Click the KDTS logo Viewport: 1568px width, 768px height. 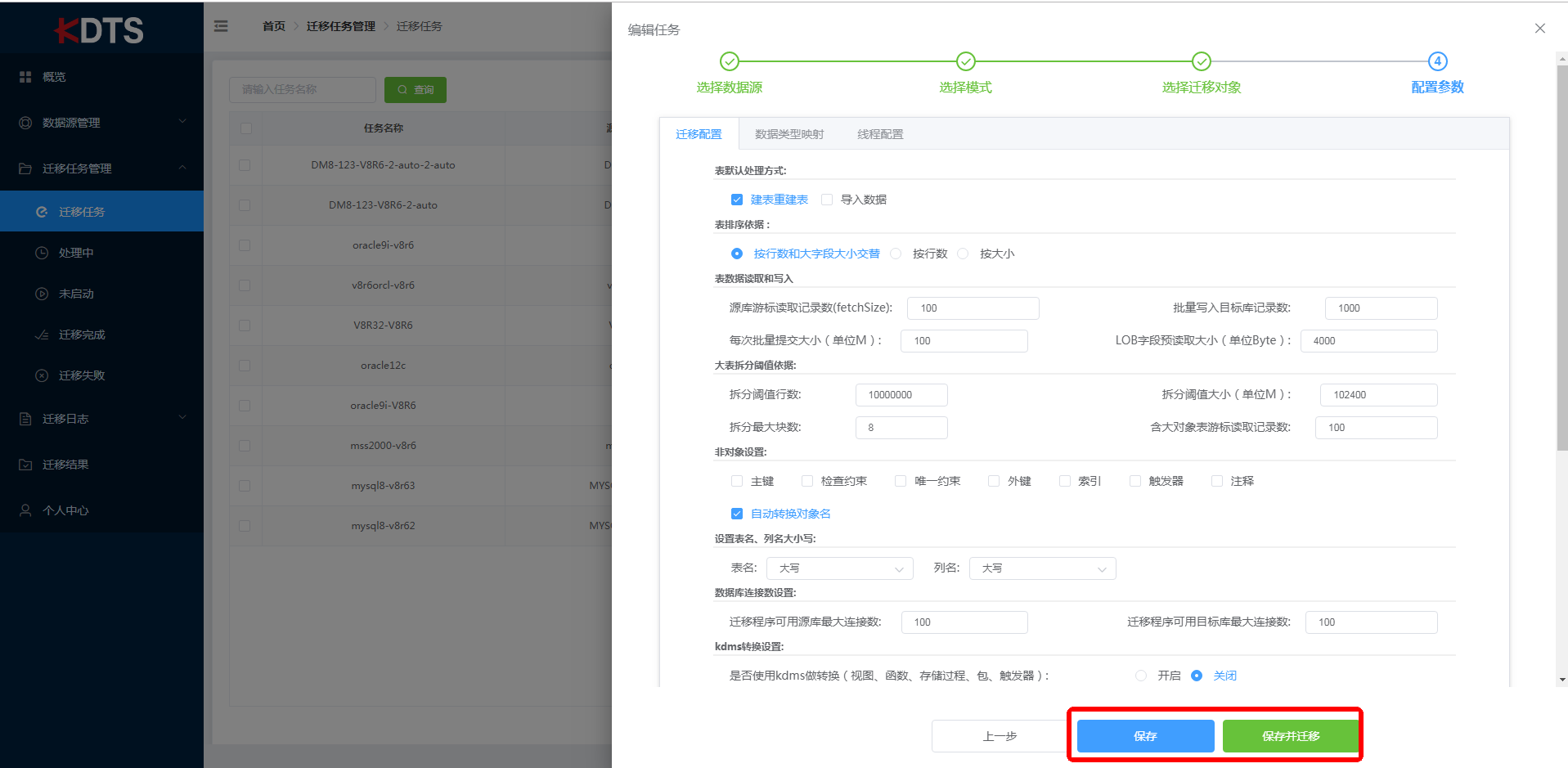pyautogui.click(x=99, y=30)
